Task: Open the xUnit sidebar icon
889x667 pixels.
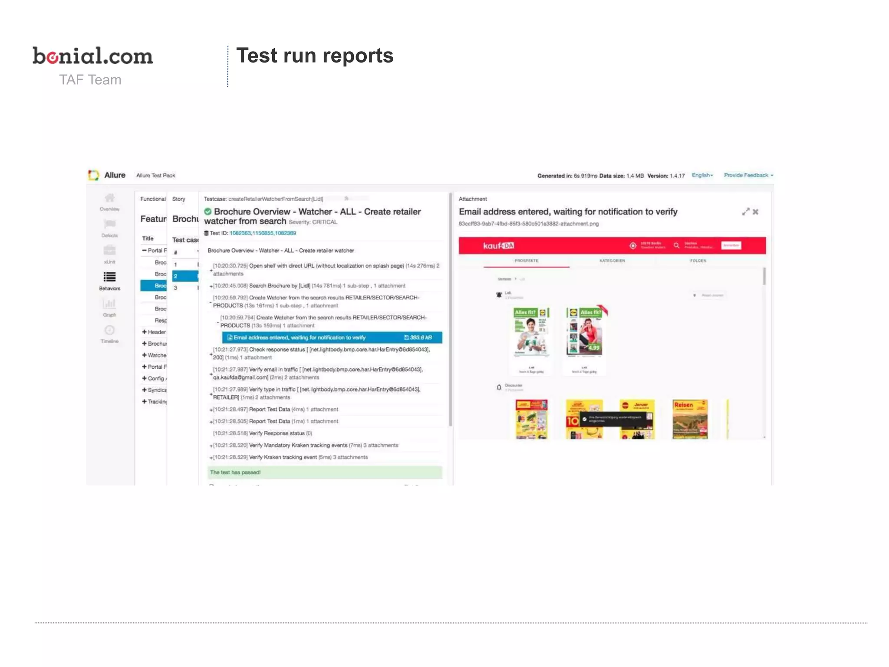Action: click(x=109, y=255)
